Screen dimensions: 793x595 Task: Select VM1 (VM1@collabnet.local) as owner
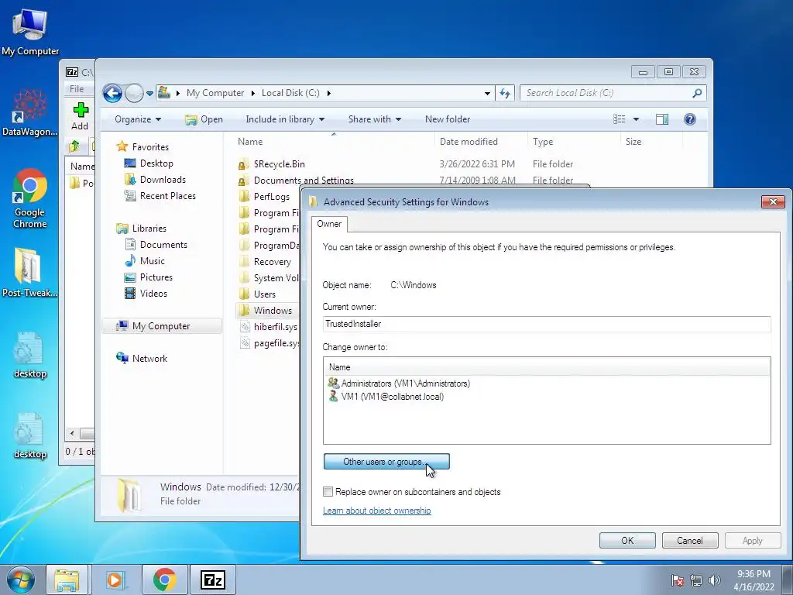(386, 397)
